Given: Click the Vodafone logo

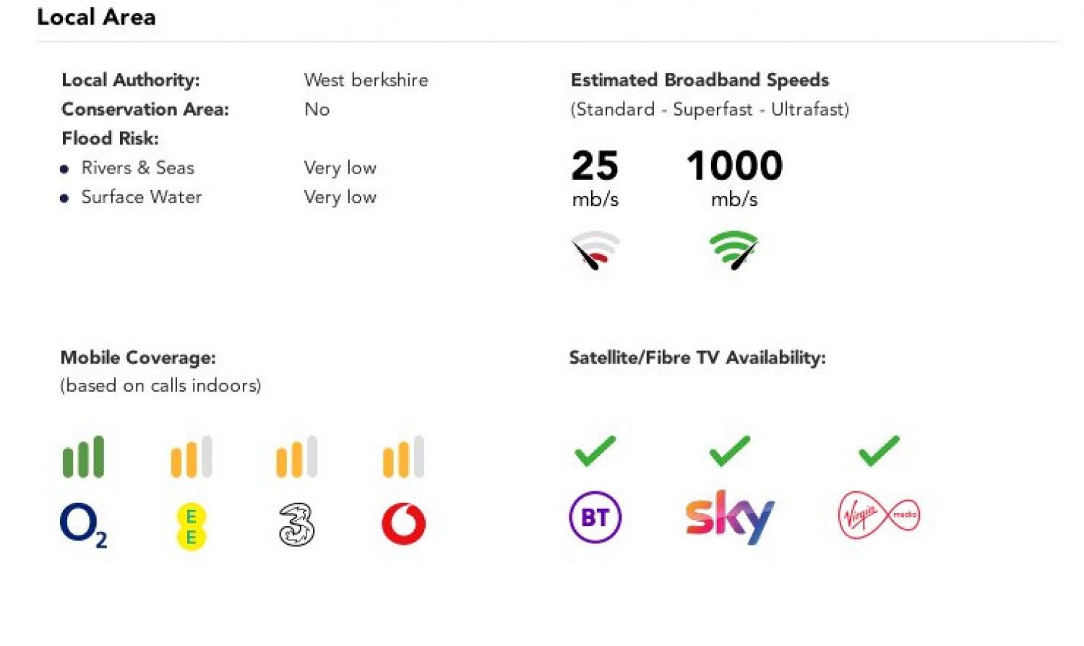Looking at the screenshot, I should pyautogui.click(x=403, y=524).
